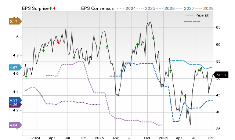This screenshot has width=235, height=140.
Task: Click the EPS Consensus legend label
Action: point(97,8)
